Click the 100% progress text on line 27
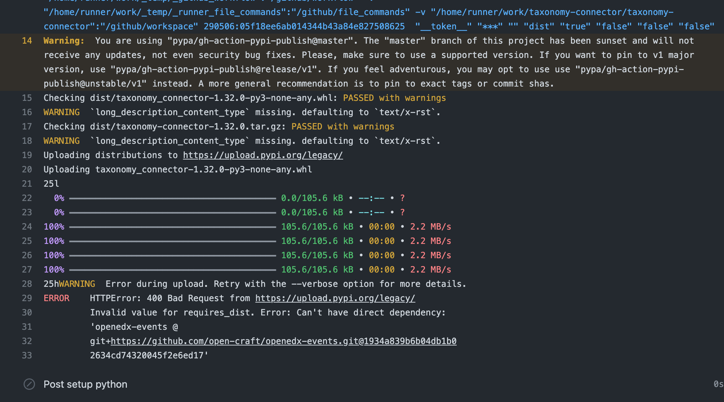This screenshot has width=724, height=402. click(x=54, y=270)
